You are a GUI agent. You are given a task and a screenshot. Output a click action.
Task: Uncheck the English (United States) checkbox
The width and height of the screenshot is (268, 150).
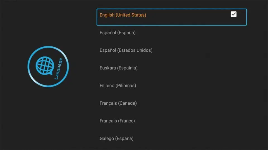pyautogui.click(x=233, y=14)
